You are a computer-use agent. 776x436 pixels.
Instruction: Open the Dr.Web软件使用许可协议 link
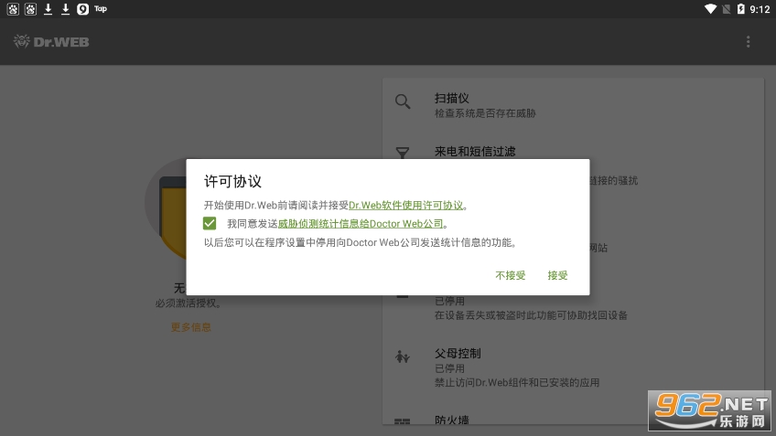405,205
